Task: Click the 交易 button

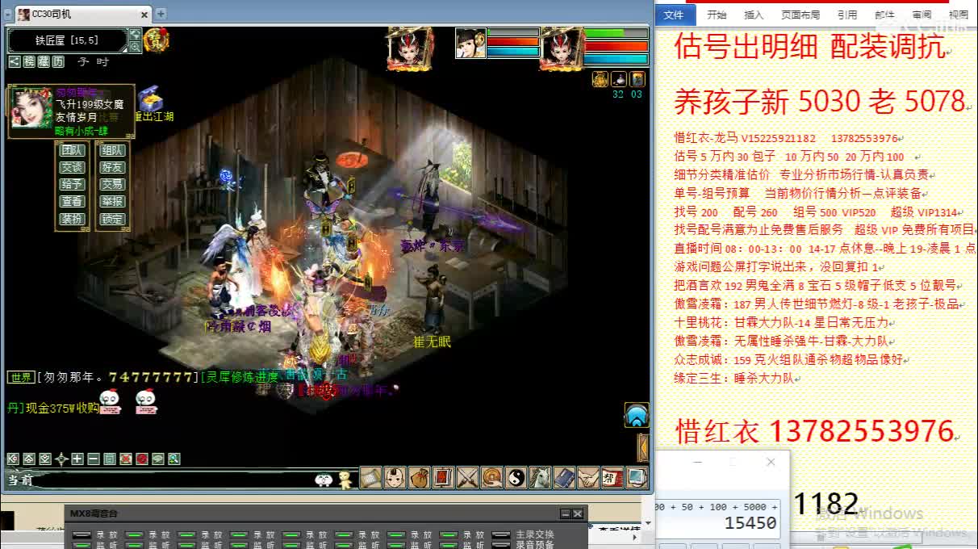Action: pyautogui.click(x=112, y=184)
